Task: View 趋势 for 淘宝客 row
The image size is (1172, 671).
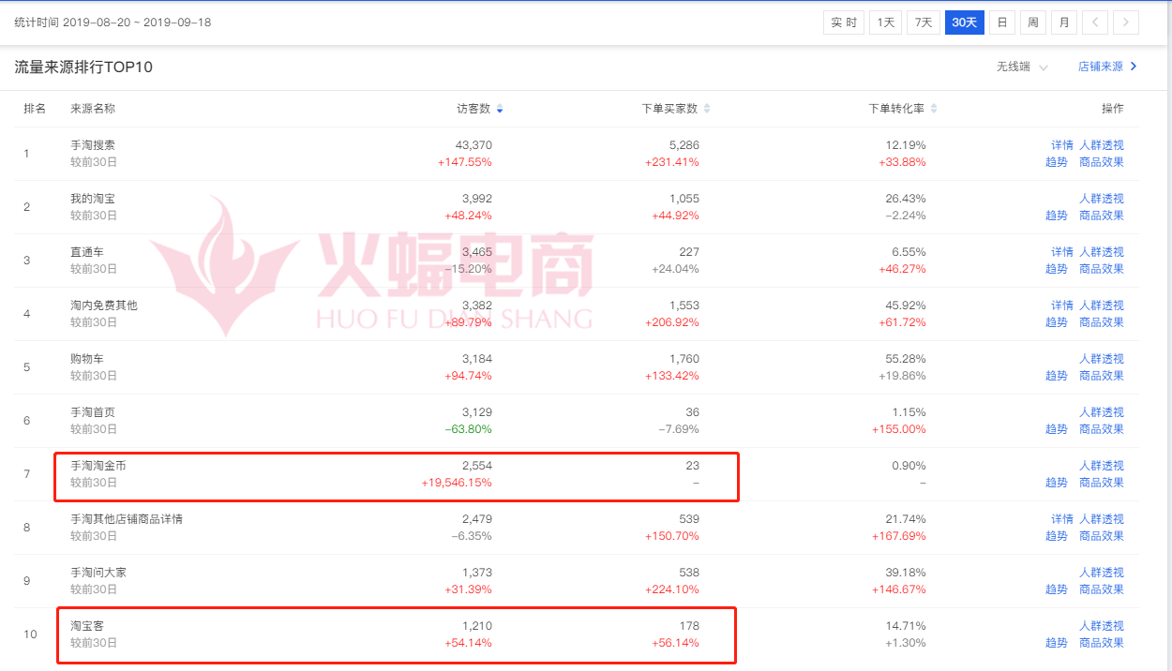Action: (x=1056, y=643)
